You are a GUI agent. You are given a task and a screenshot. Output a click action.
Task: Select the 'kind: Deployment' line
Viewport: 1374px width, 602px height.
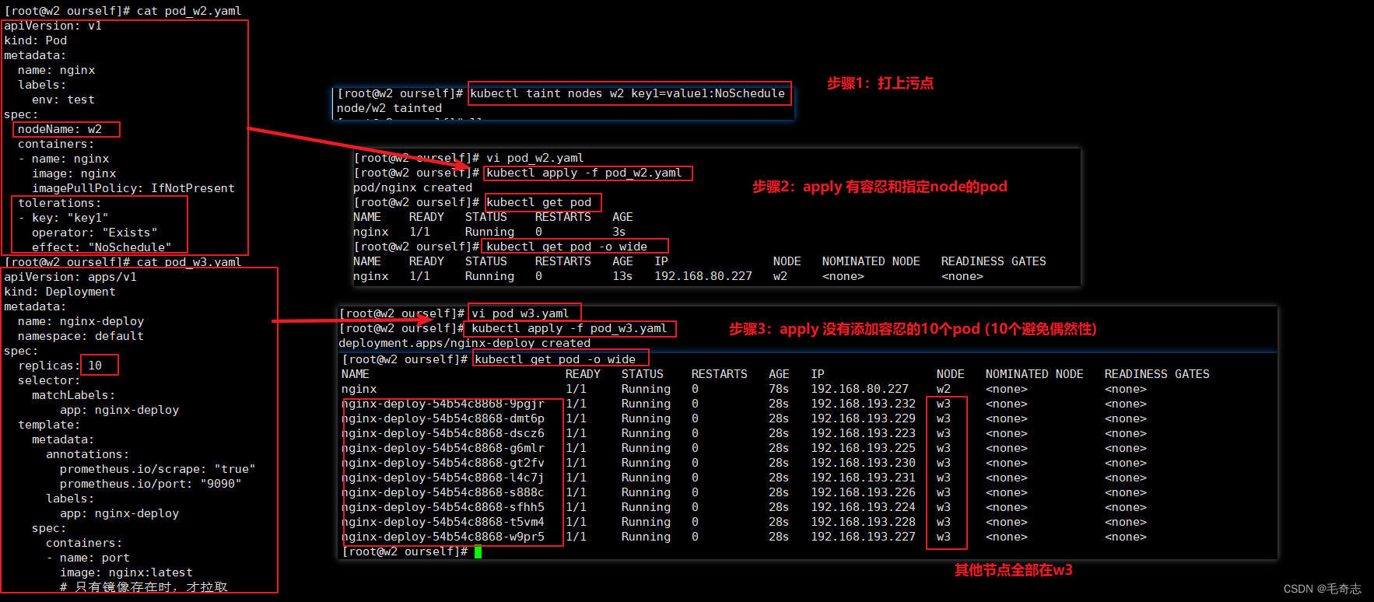click(60, 292)
